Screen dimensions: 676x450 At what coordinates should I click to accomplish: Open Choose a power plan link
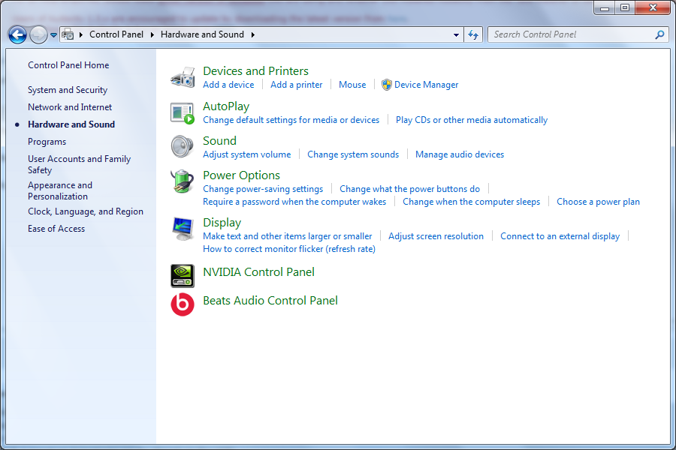tap(598, 202)
